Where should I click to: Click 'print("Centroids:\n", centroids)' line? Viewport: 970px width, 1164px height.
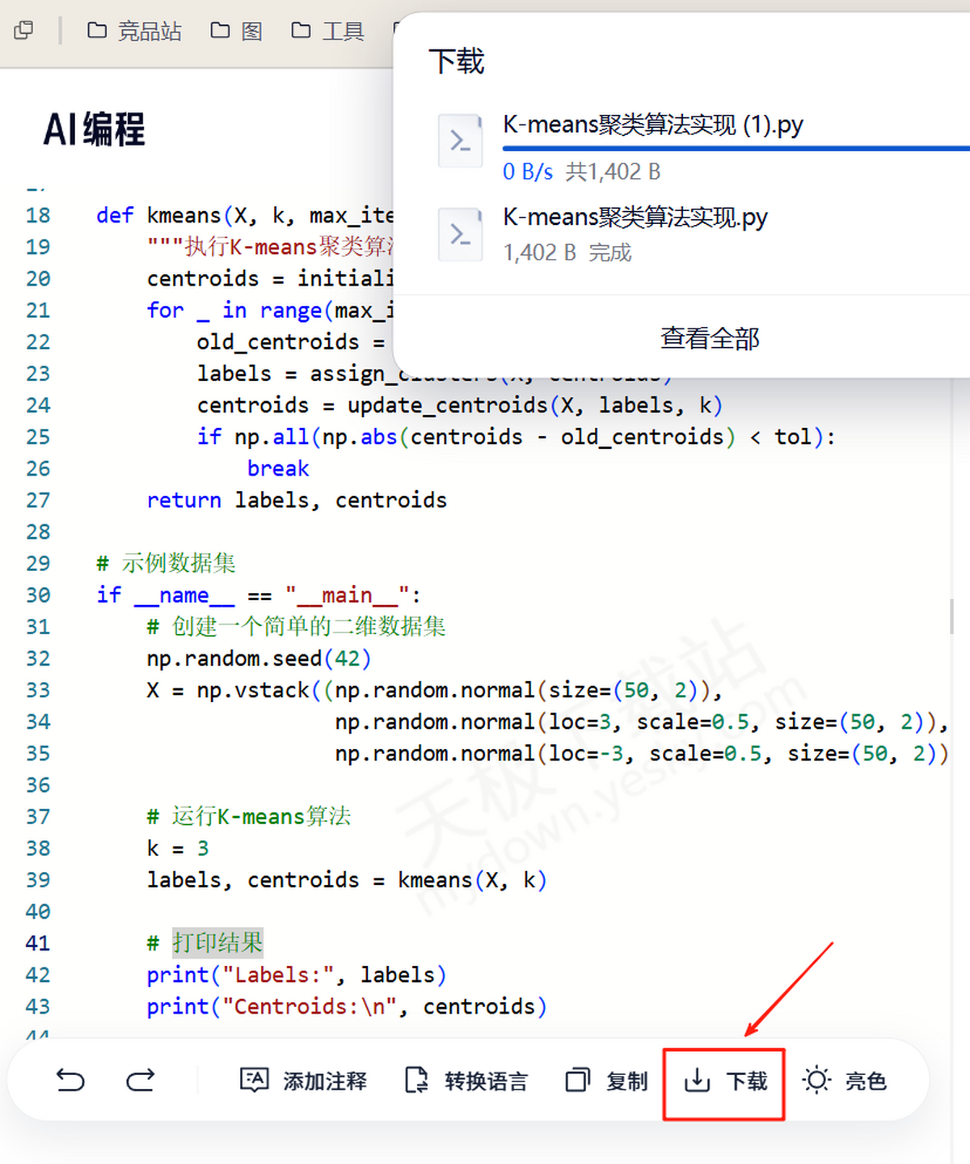click(347, 1006)
